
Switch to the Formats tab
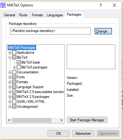[37, 15]
